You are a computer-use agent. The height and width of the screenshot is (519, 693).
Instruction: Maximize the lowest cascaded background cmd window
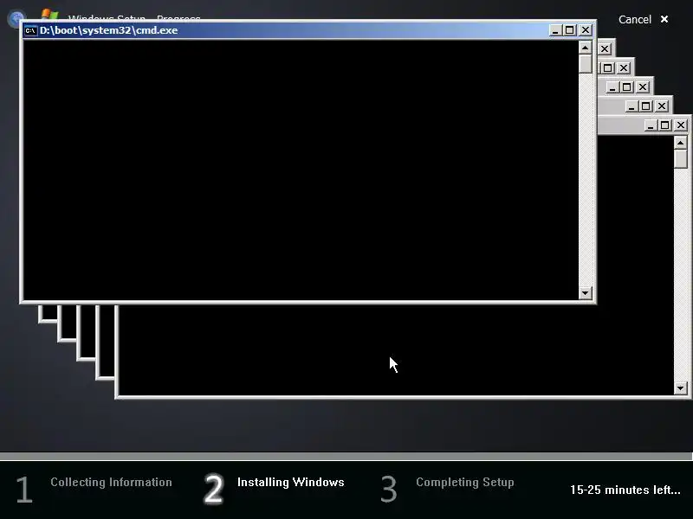(664, 125)
